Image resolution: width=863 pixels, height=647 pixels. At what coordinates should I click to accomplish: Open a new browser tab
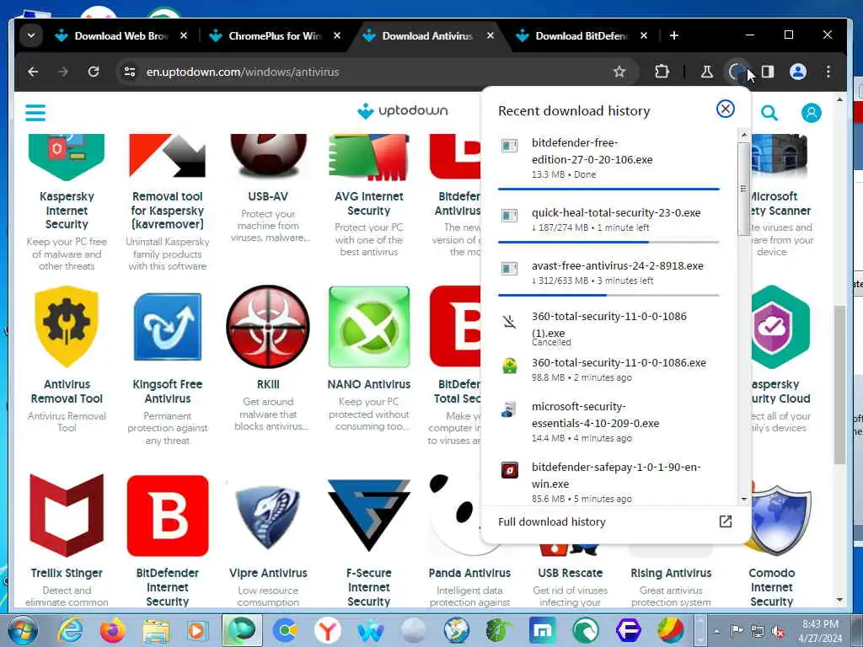click(x=673, y=35)
